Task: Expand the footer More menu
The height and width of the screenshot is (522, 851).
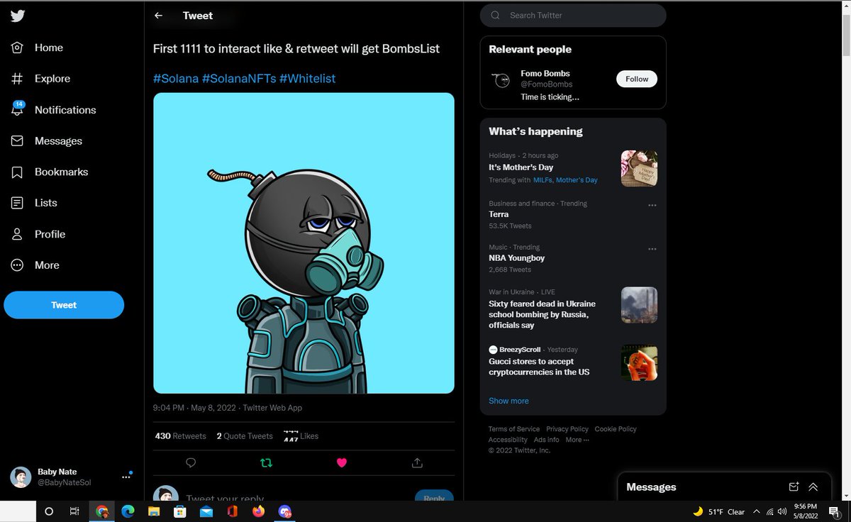Action: (x=577, y=440)
